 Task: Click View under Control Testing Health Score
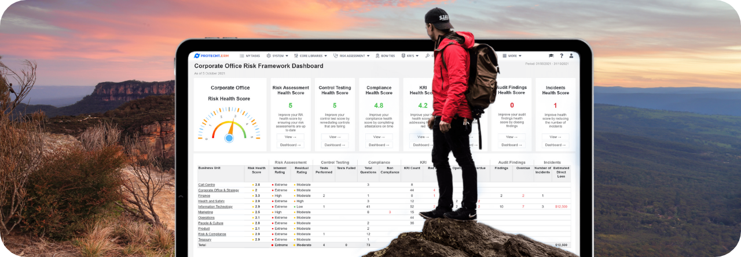click(x=335, y=137)
